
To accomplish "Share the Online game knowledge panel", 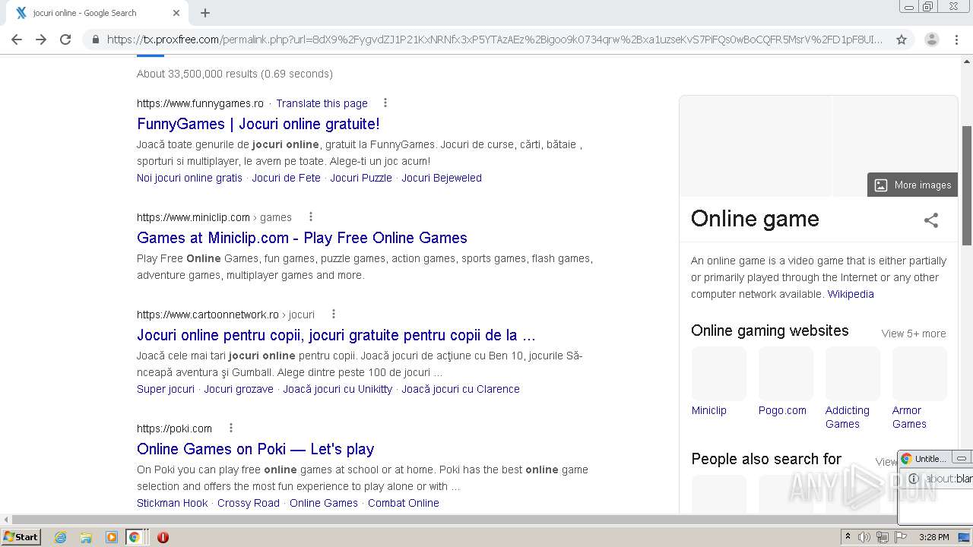I will (931, 220).
